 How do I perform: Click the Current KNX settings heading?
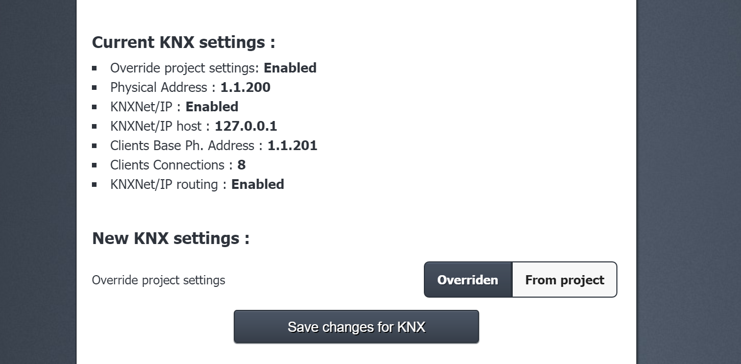coord(183,42)
